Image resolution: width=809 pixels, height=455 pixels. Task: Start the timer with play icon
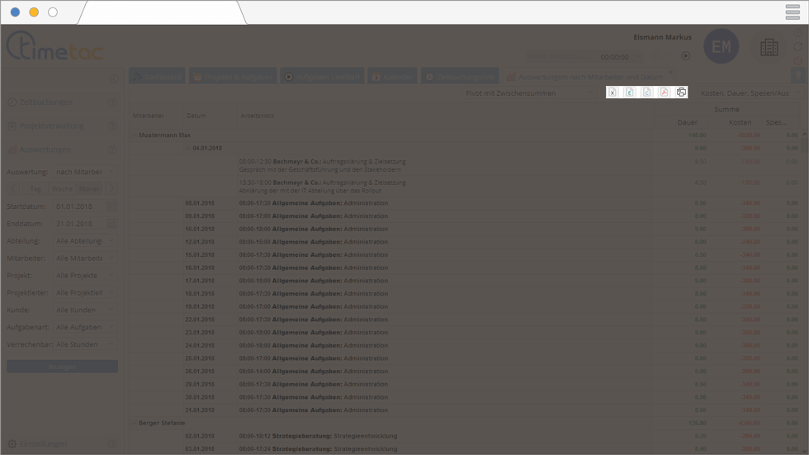[x=685, y=56]
